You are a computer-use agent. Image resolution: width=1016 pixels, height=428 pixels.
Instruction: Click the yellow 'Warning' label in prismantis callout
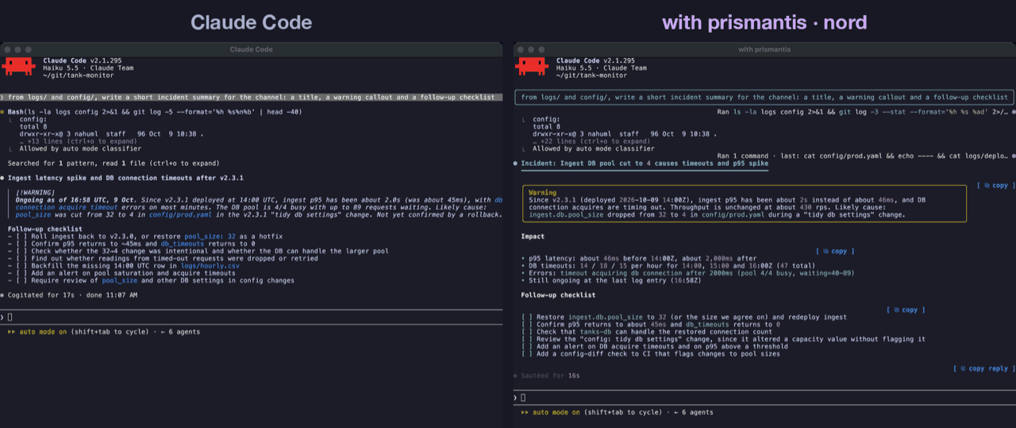tap(543, 192)
